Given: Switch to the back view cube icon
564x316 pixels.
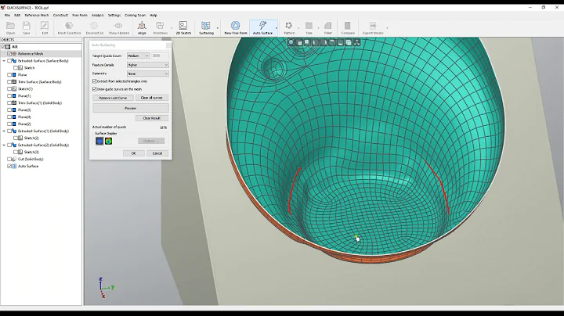Looking at the screenshot, I should coord(307,42).
